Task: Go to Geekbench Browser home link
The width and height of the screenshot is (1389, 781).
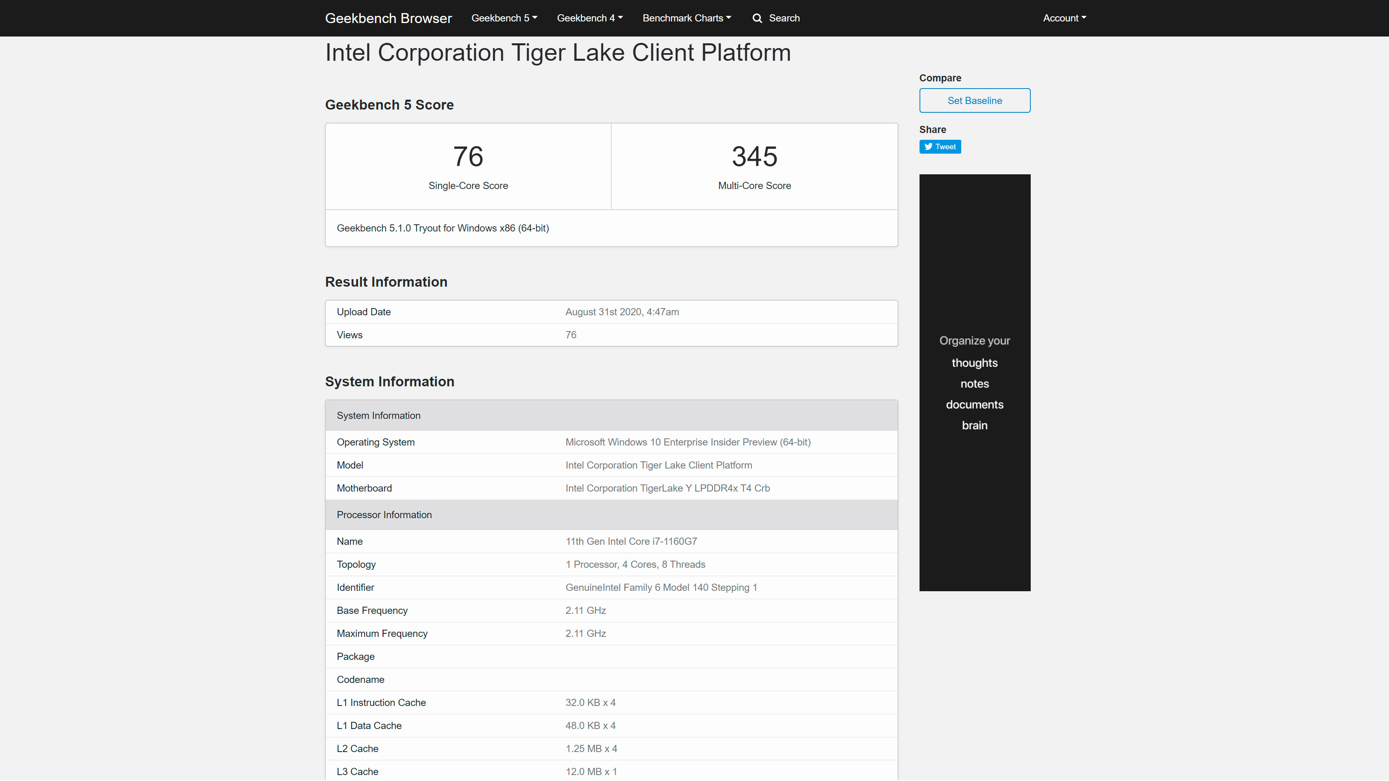Action: [x=388, y=18]
